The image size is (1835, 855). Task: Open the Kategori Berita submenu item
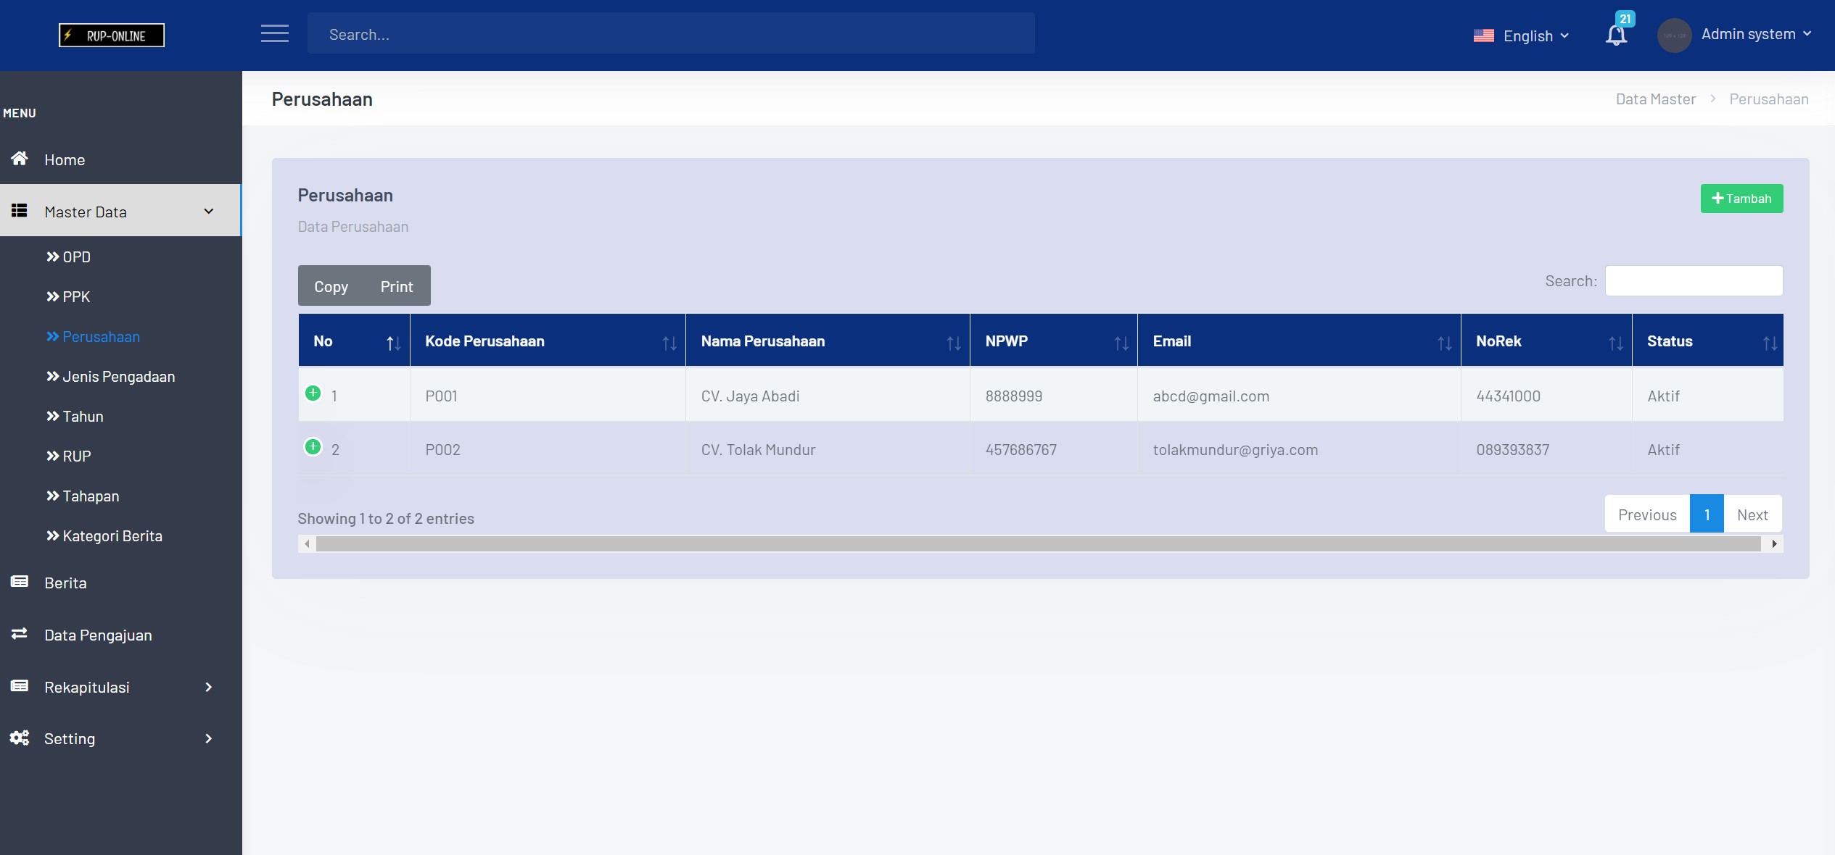tap(104, 535)
